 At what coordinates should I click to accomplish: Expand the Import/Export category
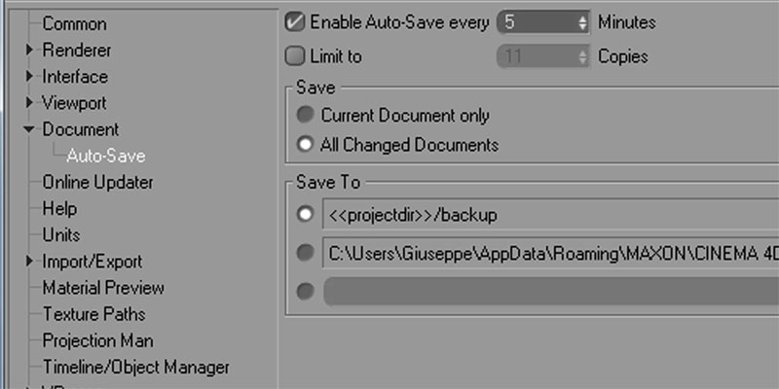coord(29,261)
